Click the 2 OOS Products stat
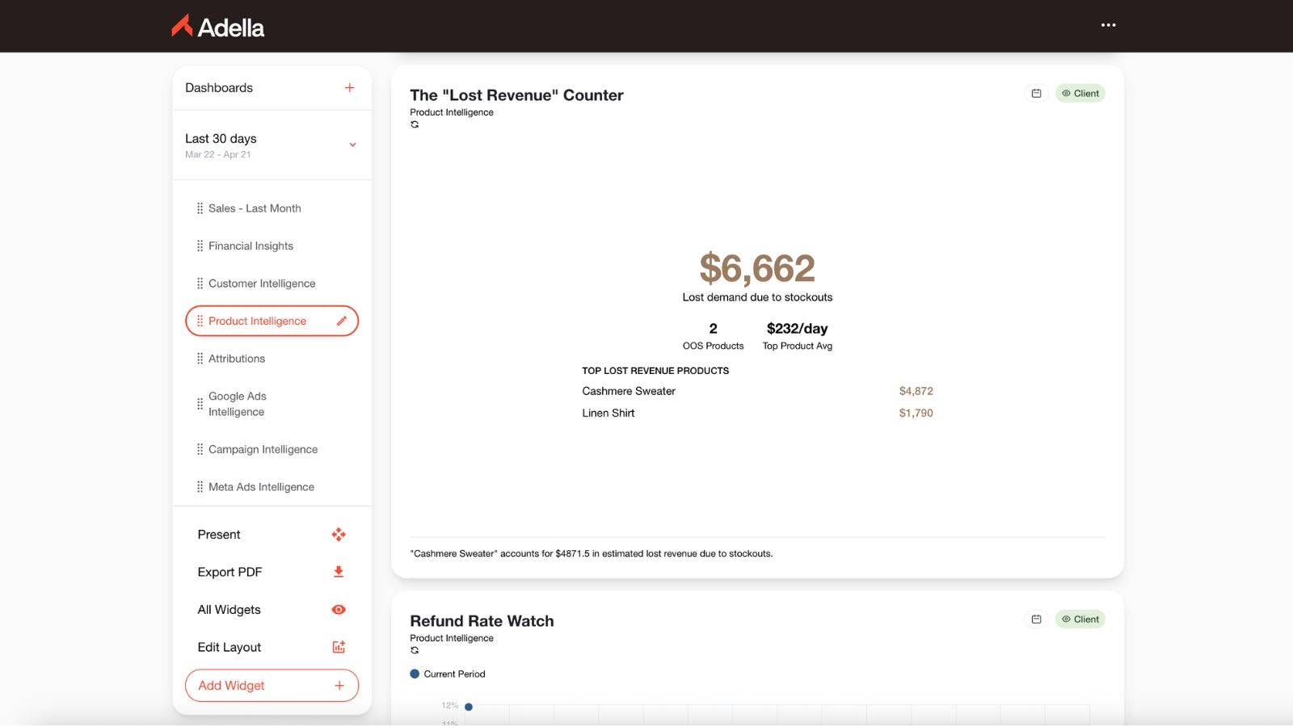This screenshot has width=1293, height=727. pos(713,337)
